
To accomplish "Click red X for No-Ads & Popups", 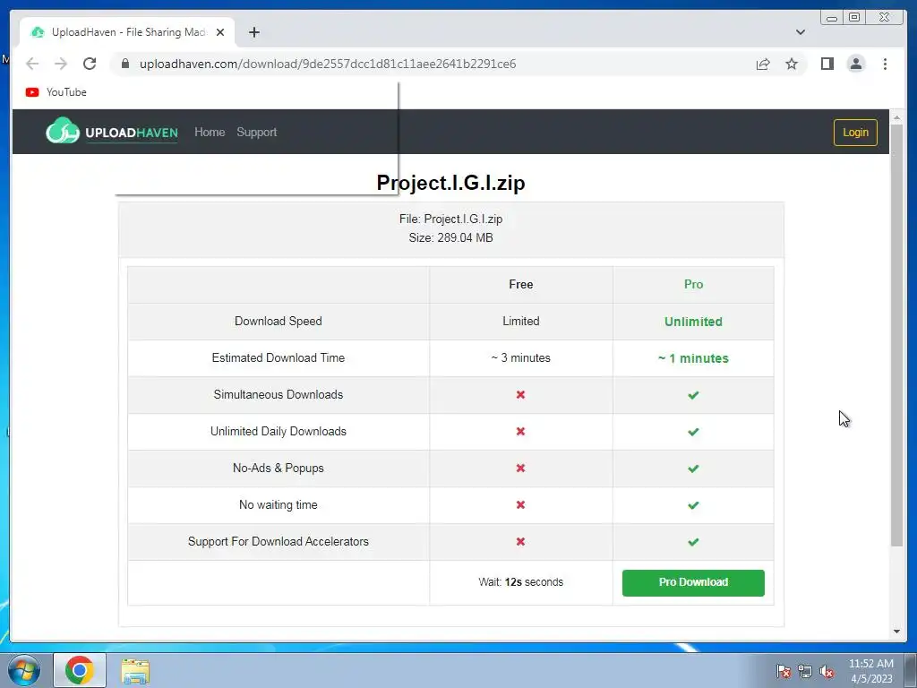I will [x=520, y=468].
